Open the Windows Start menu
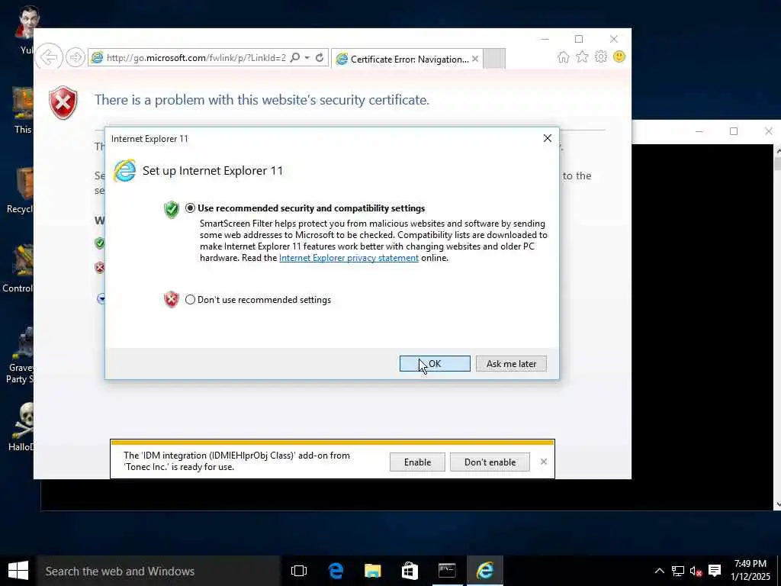 point(18,571)
